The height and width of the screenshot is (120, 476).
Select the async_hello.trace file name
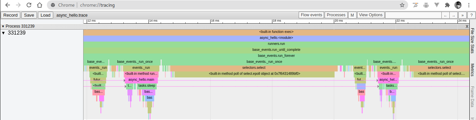pos(72,15)
